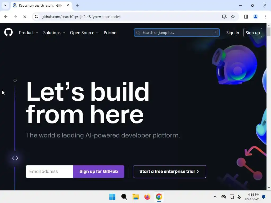Open the notifications bell icon

(x=264, y=197)
